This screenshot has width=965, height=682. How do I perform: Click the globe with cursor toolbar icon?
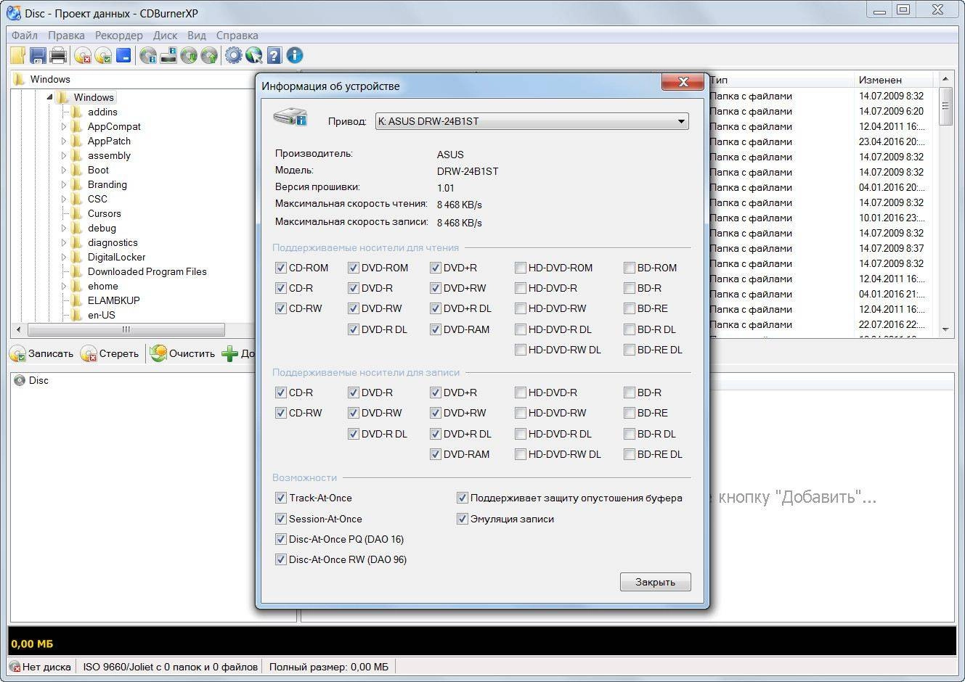tap(253, 55)
